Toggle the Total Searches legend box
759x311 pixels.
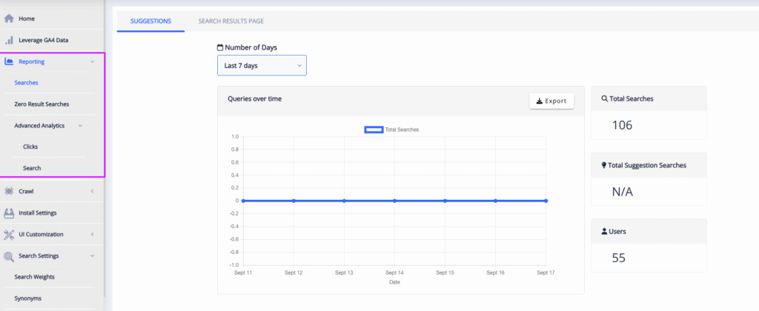click(374, 130)
